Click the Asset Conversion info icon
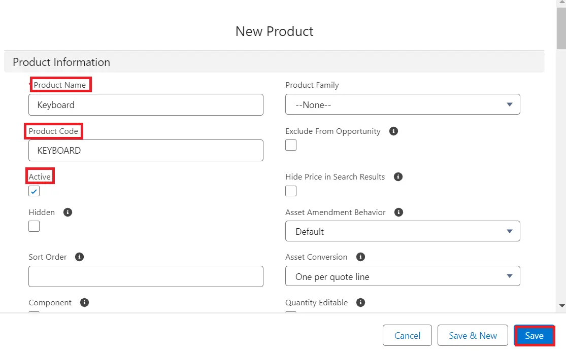Viewport: 566px width, 354px height. click(361, 257)
